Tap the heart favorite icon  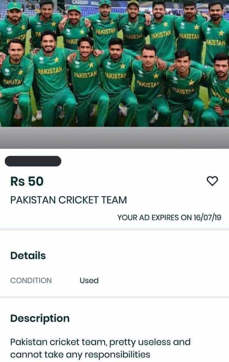click(212, 181)
